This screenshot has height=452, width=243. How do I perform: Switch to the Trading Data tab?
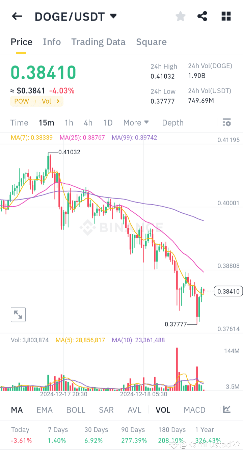point(98,42)
